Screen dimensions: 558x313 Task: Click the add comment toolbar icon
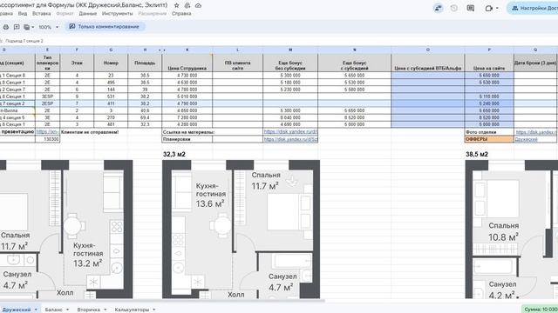pyautogui.click(x=17, y=27)
